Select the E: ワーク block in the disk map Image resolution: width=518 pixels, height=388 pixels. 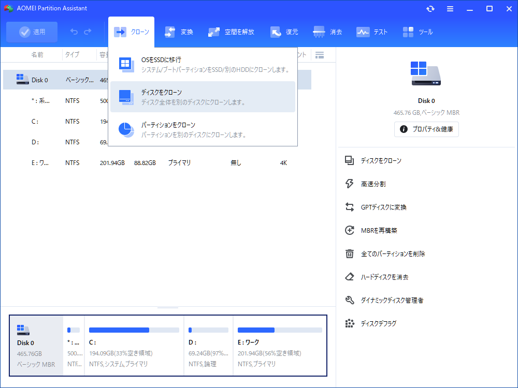click(x=280, y=346)
